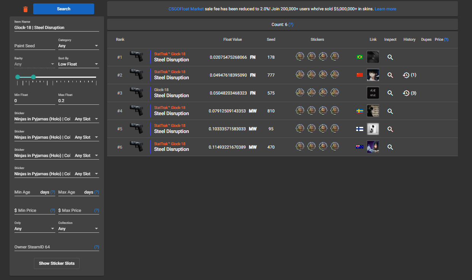Click help (?) beside Min Age days
The width and height of the screenshot is (472, 280).
(x=53, y=192)
